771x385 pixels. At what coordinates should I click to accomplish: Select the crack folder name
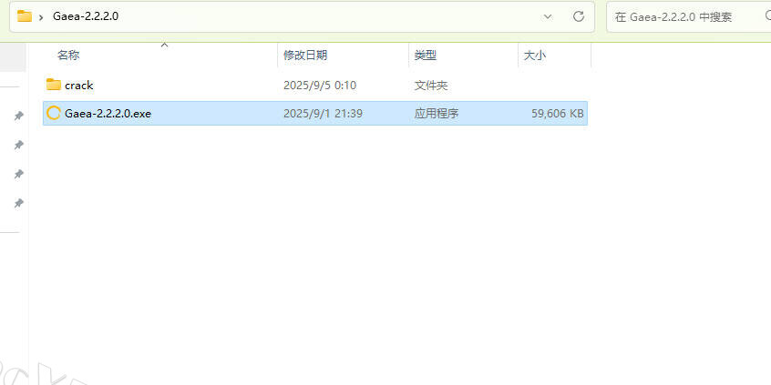[x=78, y=86]
